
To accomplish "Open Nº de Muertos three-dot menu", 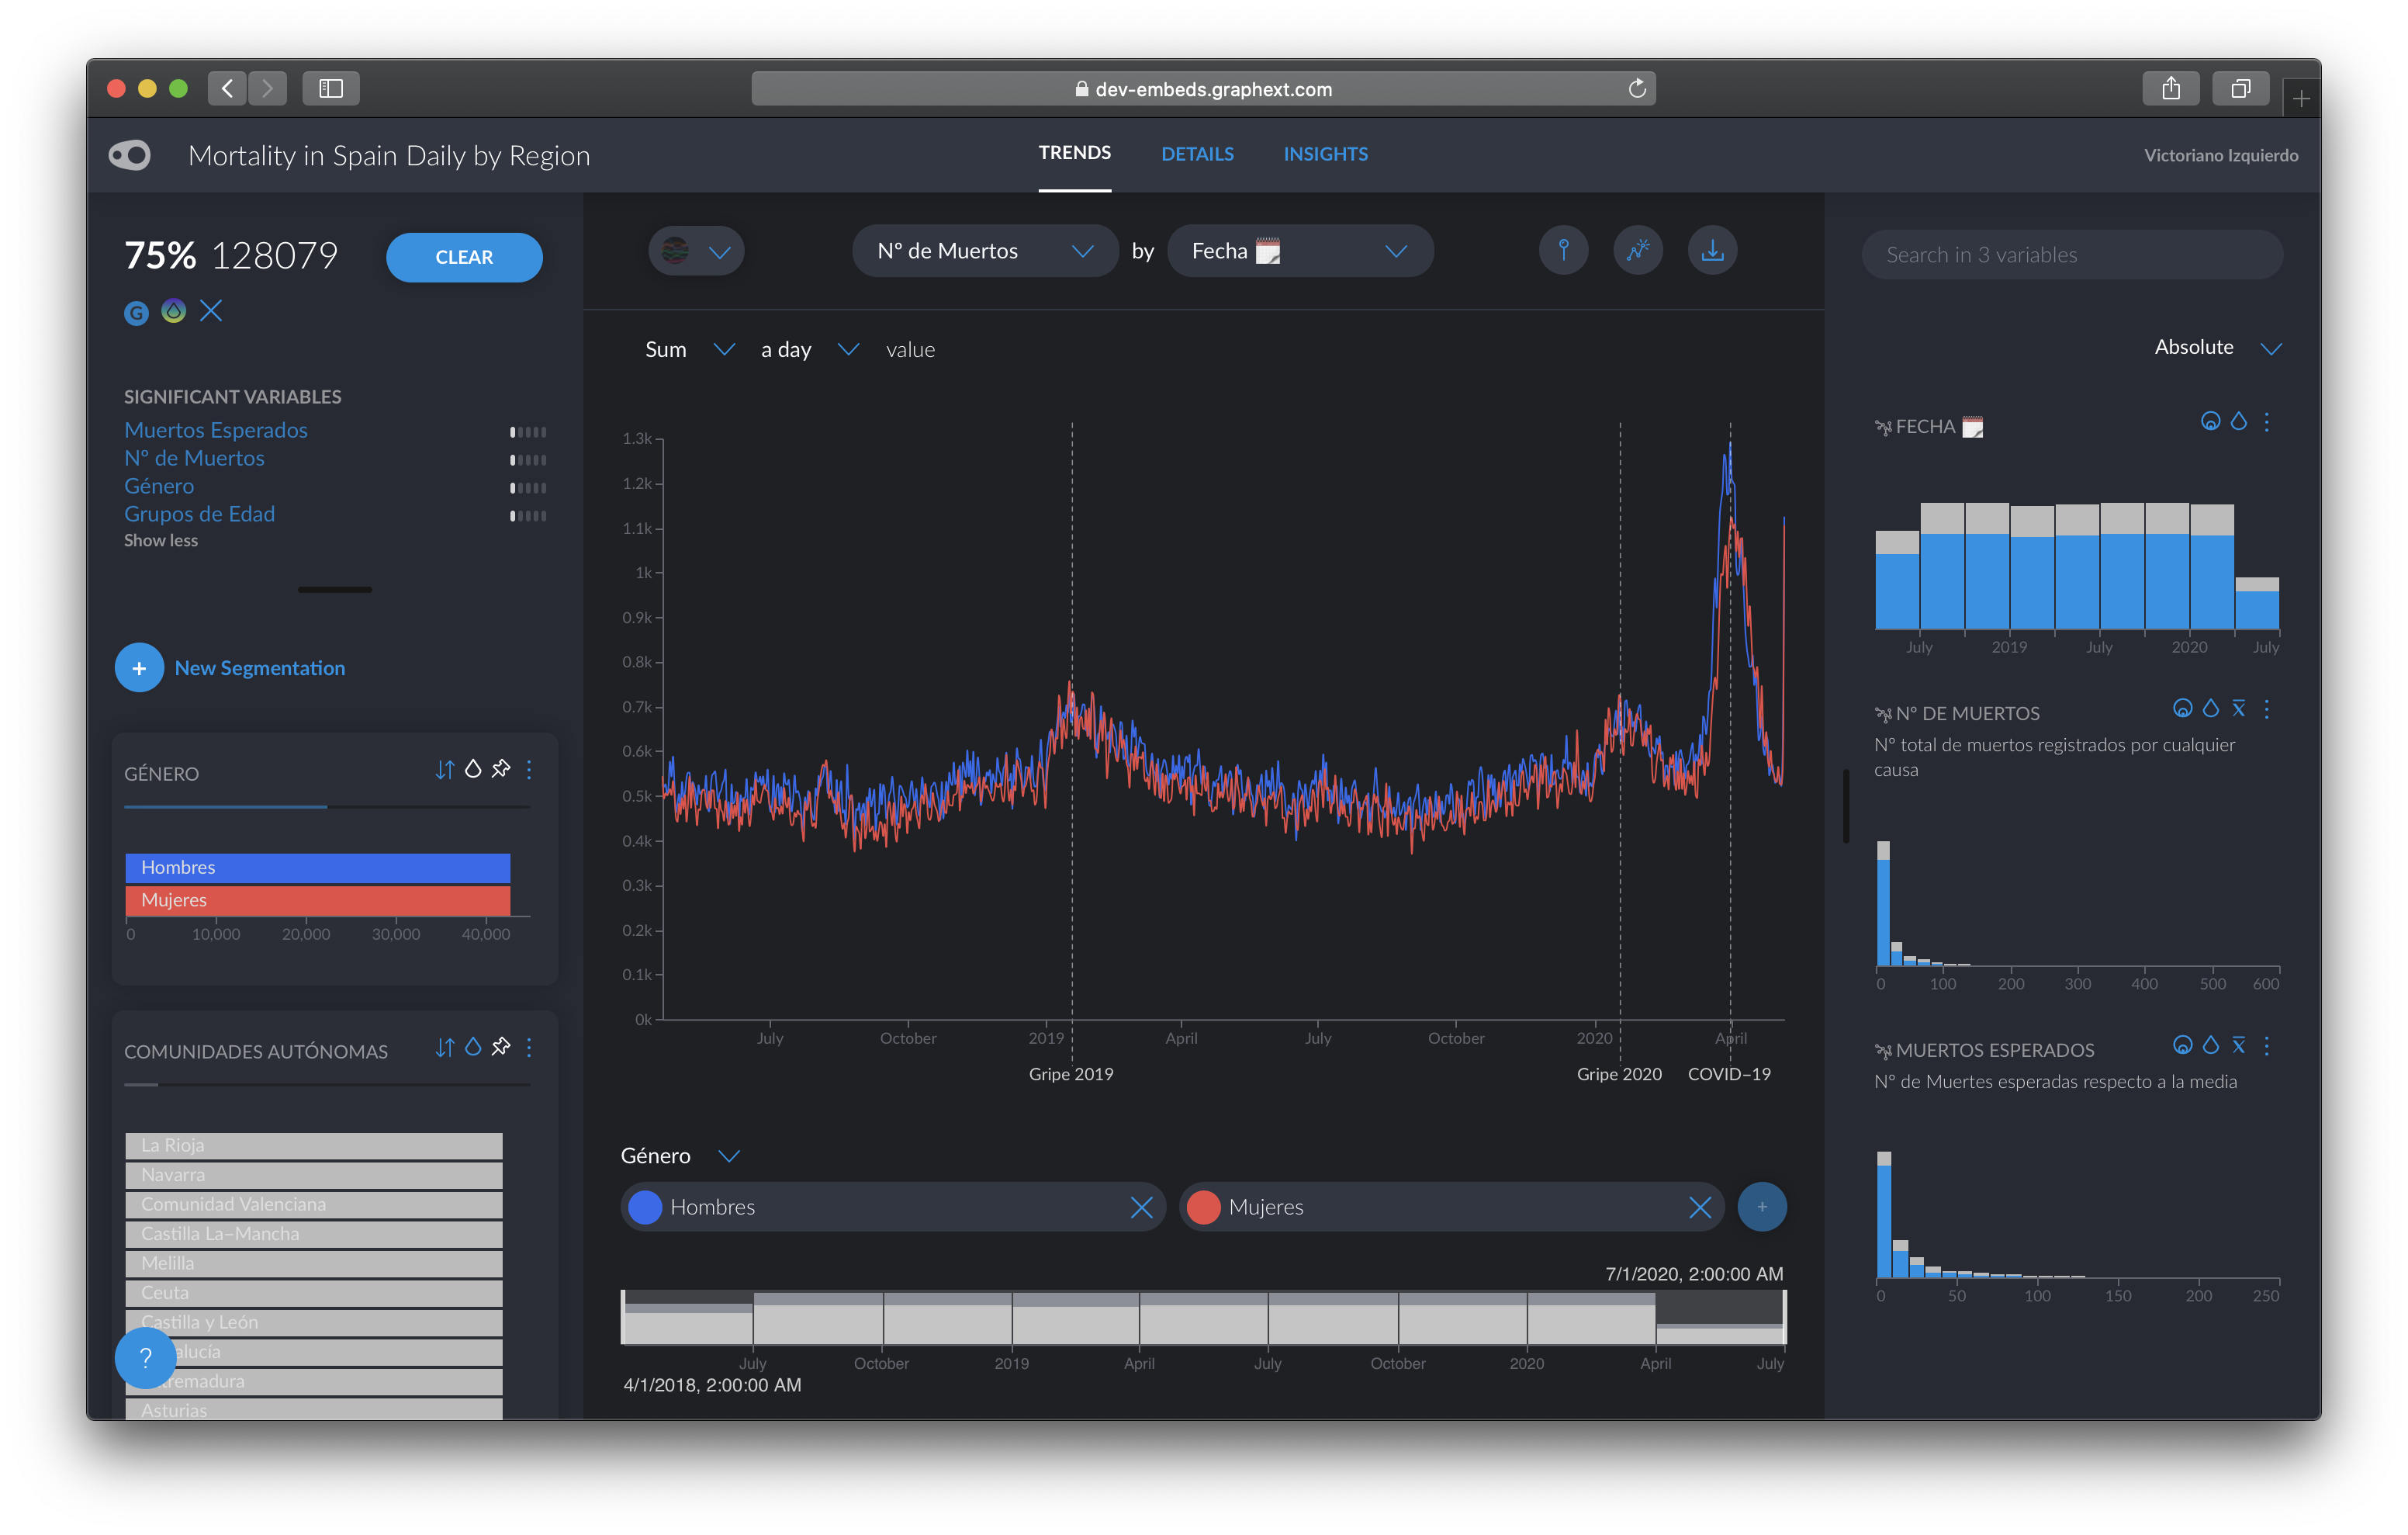I will pyautogui.click(x=2267, y=709).
